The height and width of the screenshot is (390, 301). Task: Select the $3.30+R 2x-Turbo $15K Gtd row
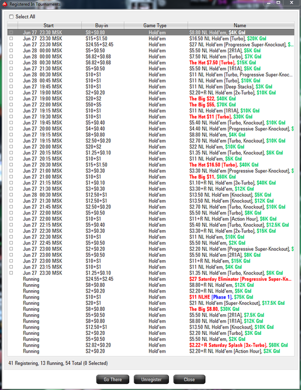pyautogui.click(x=151, y=231)
